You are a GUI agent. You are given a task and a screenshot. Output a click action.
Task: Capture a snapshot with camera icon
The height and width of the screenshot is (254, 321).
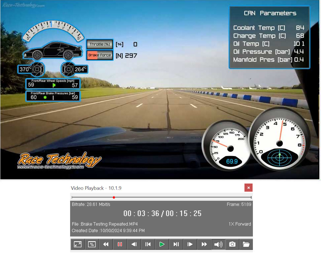pos(232,244)
